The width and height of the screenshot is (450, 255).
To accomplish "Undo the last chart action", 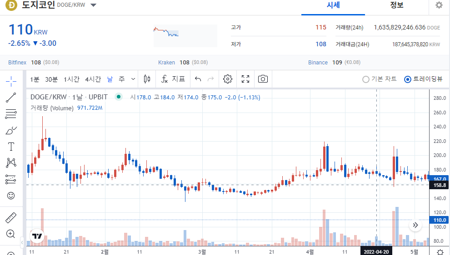I will [198, 79].
